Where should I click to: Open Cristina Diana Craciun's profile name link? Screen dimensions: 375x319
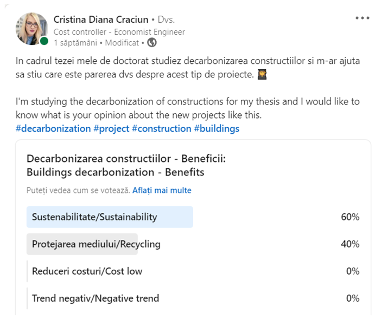point(101,20)
